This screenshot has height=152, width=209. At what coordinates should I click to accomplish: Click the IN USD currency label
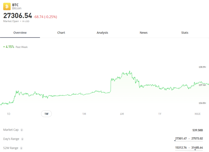tap(26, 21)
